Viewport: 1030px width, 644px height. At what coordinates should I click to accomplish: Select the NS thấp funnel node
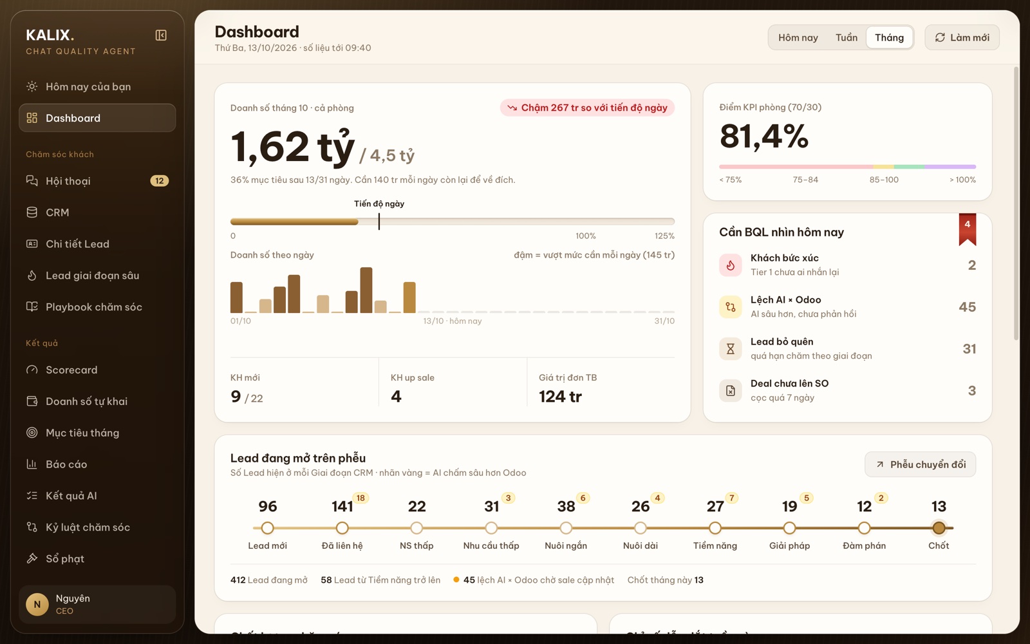click(417, 528)
